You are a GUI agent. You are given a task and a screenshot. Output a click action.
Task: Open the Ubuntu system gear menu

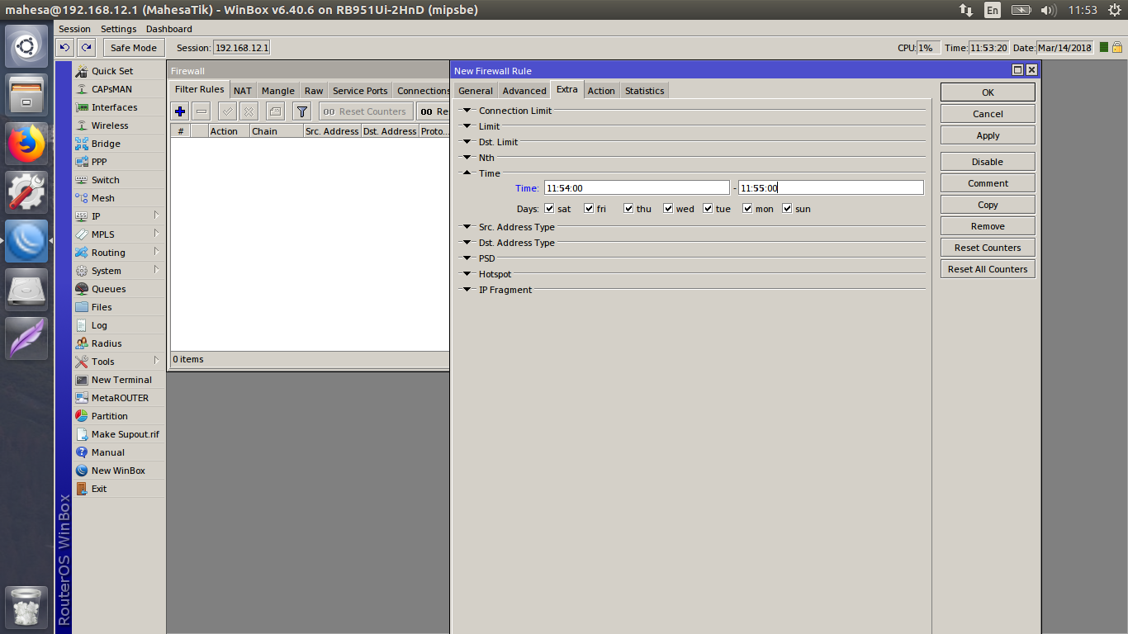coord(1114,10)
